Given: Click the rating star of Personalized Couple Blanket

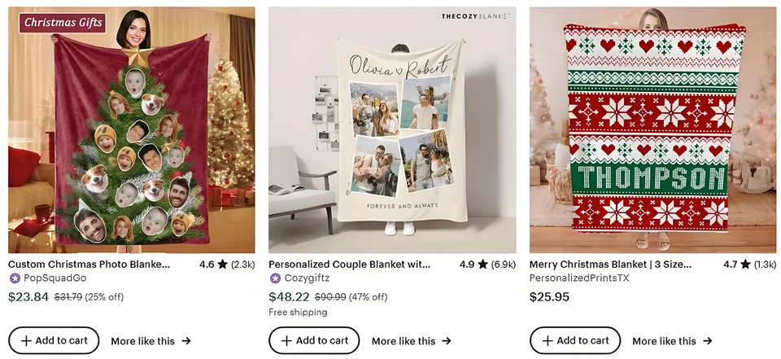Looking at the screenshot, I should coord(482,265).
